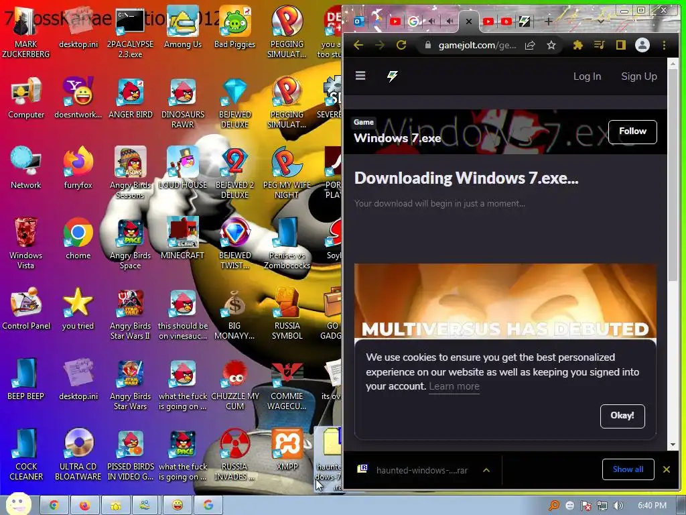The height and width of the screenshot is (515, 686).
Task: Select ULTRA CD BLOATWARE disc icon
Action: pos(78,454)
